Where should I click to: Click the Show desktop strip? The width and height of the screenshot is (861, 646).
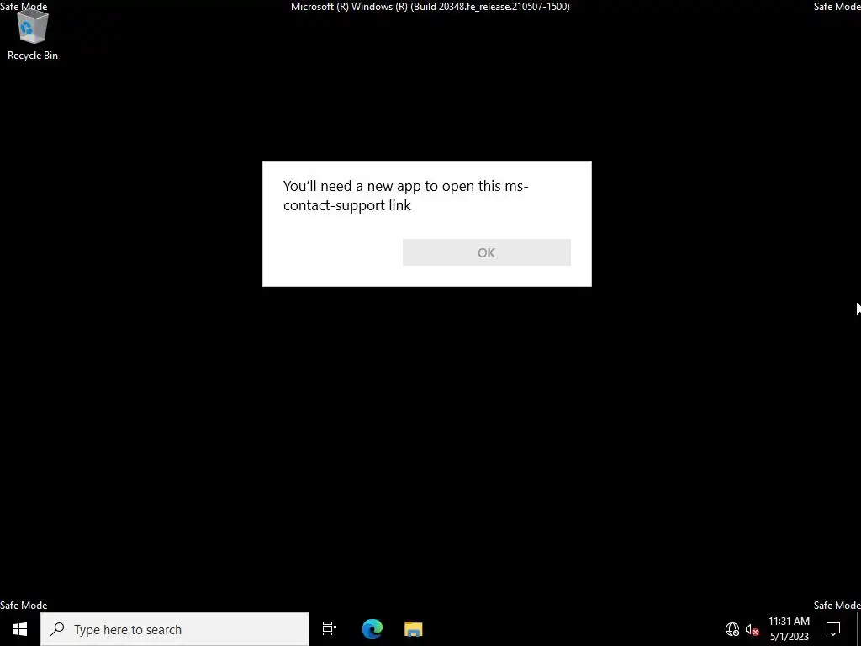[x=858, y=629]
